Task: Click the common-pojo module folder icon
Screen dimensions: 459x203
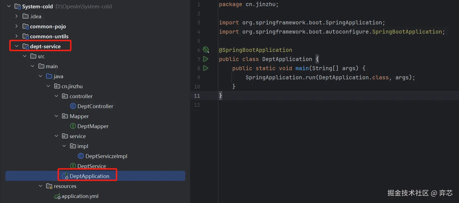Action: pyautogui.click(x=26, y=27)
